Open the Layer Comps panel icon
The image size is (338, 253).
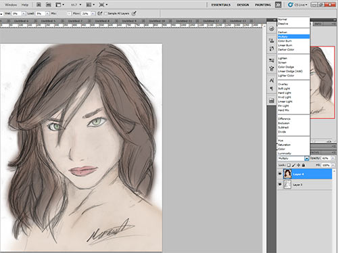click(x=272, y=100)
